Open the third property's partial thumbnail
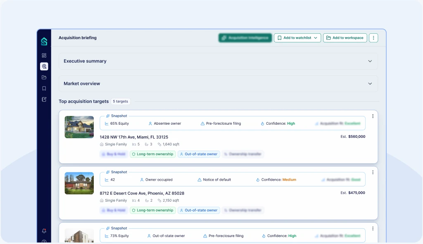The width and height of the screenshot is (423, 244). [x=79, y=235]
